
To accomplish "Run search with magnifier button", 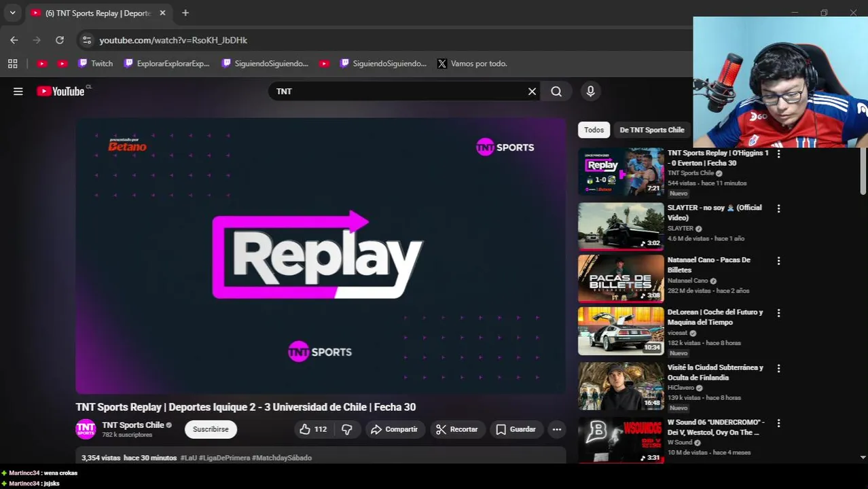I will click(x=556, y=91).
